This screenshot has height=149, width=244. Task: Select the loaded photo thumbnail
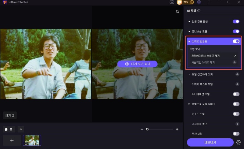(32, 140)
